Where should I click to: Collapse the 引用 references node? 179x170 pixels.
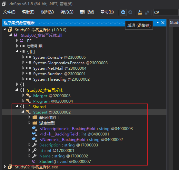coord(17,51)
